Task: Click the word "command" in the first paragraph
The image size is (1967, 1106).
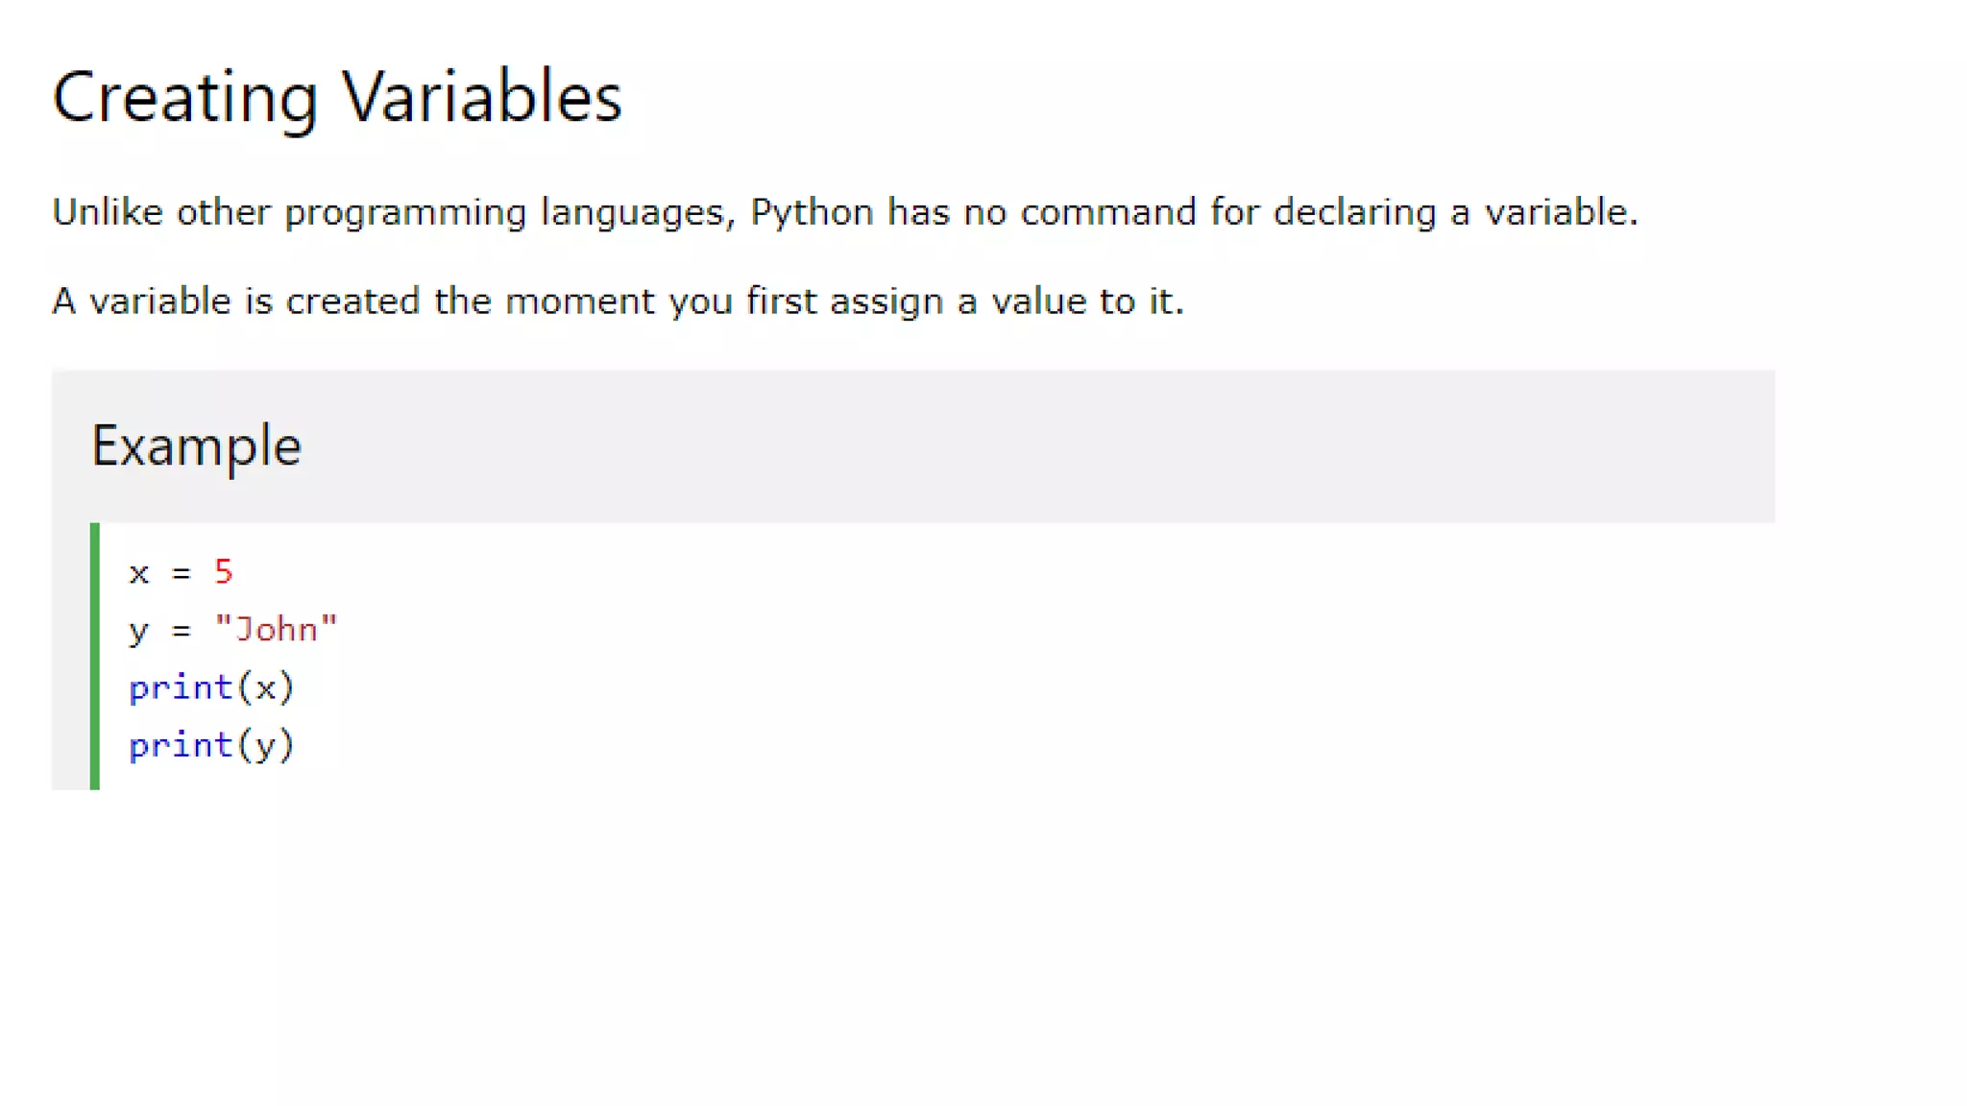Action: coord(1107,212)
